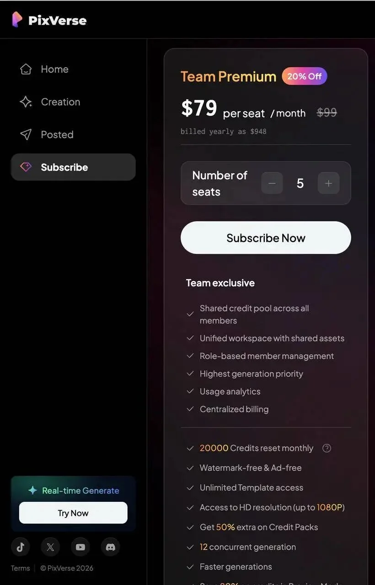The height and width of the screenshot is (585, 375).
Task: Open the Discord social link icon
Action: coord(110,547)
